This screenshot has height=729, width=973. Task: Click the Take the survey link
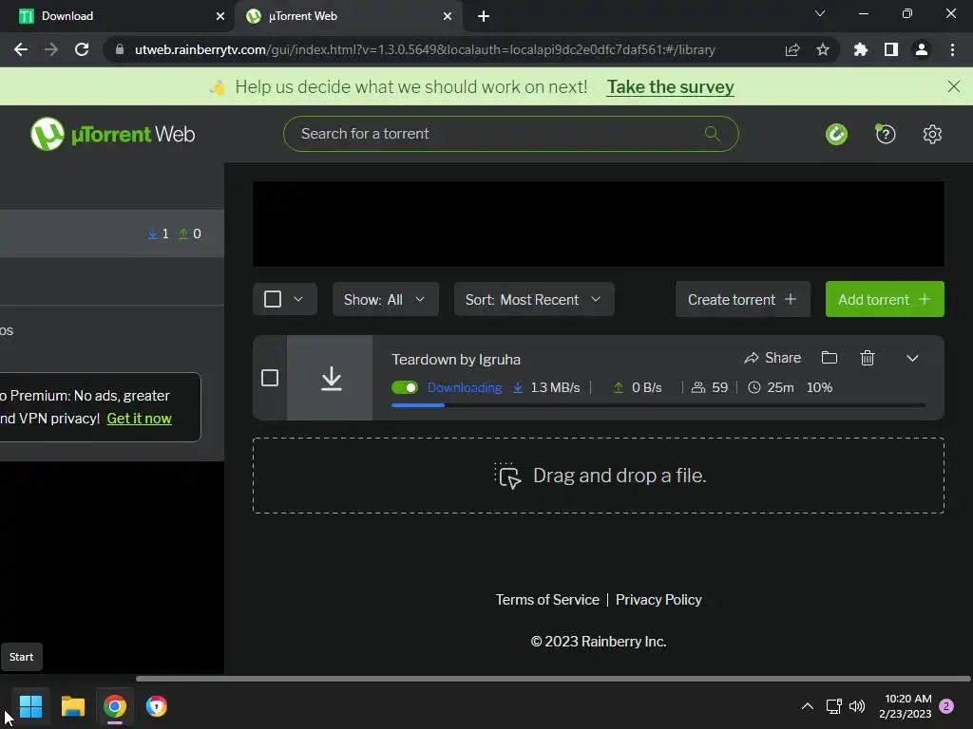click(x=670, y=86)
